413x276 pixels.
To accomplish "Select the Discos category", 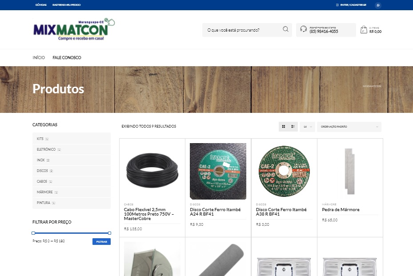I will 42,171.
